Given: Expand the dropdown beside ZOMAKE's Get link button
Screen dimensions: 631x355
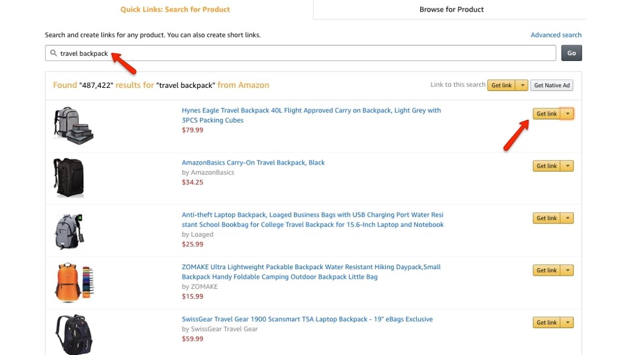Looking at the screenshot, I should (x=567, y=270).
